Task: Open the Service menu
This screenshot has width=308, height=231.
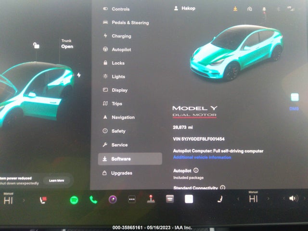Action: point(115,145)
